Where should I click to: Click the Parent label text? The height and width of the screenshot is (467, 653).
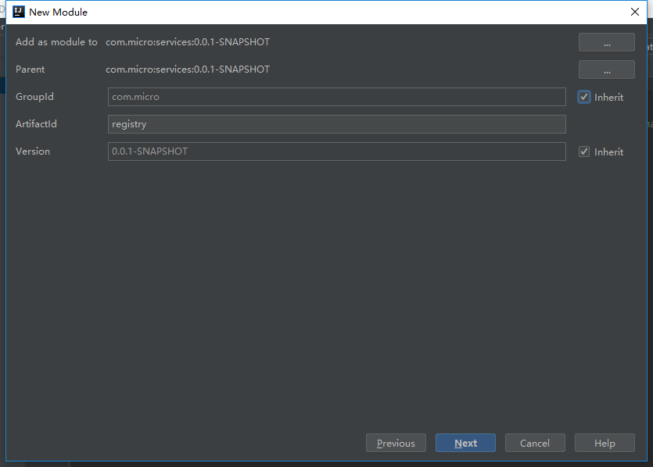point(30,70)
